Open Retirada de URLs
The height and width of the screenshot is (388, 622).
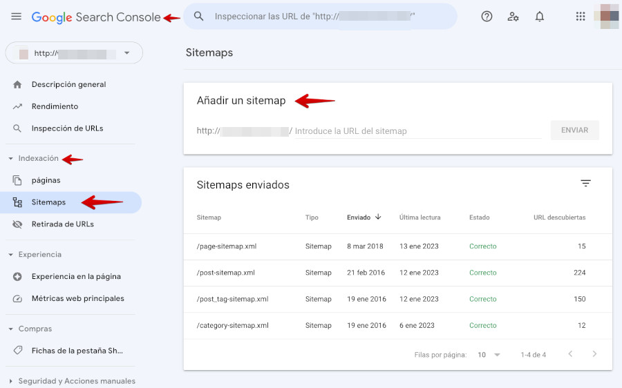coord(63,224)
